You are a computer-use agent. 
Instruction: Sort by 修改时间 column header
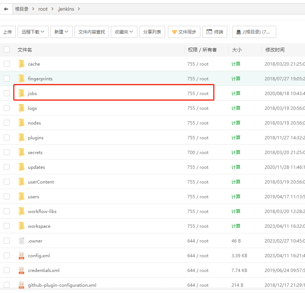[275, 50]
